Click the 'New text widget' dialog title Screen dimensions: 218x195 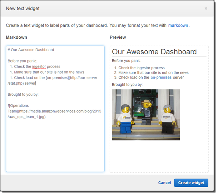(23, 8)
